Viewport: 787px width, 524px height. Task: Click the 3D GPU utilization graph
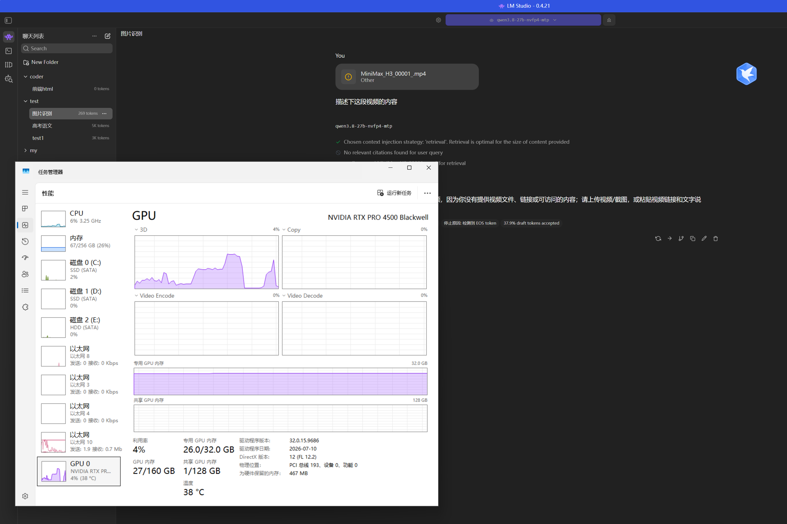pos(207,262)
